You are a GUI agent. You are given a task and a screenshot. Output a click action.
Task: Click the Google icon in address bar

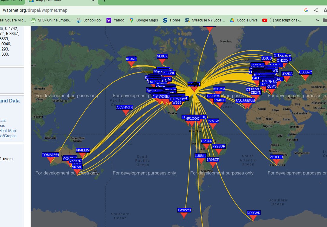coord(306,10)
